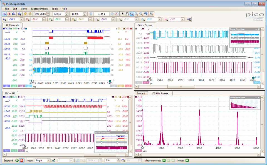Click the trigger pre-trigger marker icon
This screenshot has width=267, height=165.
(123, 160)
